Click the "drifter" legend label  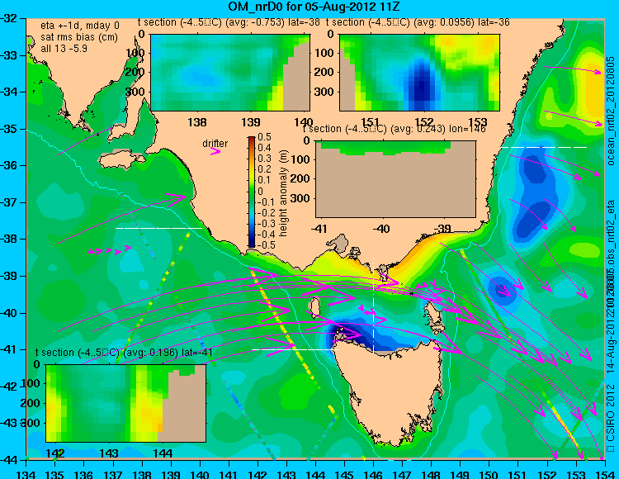coord(215,144)
